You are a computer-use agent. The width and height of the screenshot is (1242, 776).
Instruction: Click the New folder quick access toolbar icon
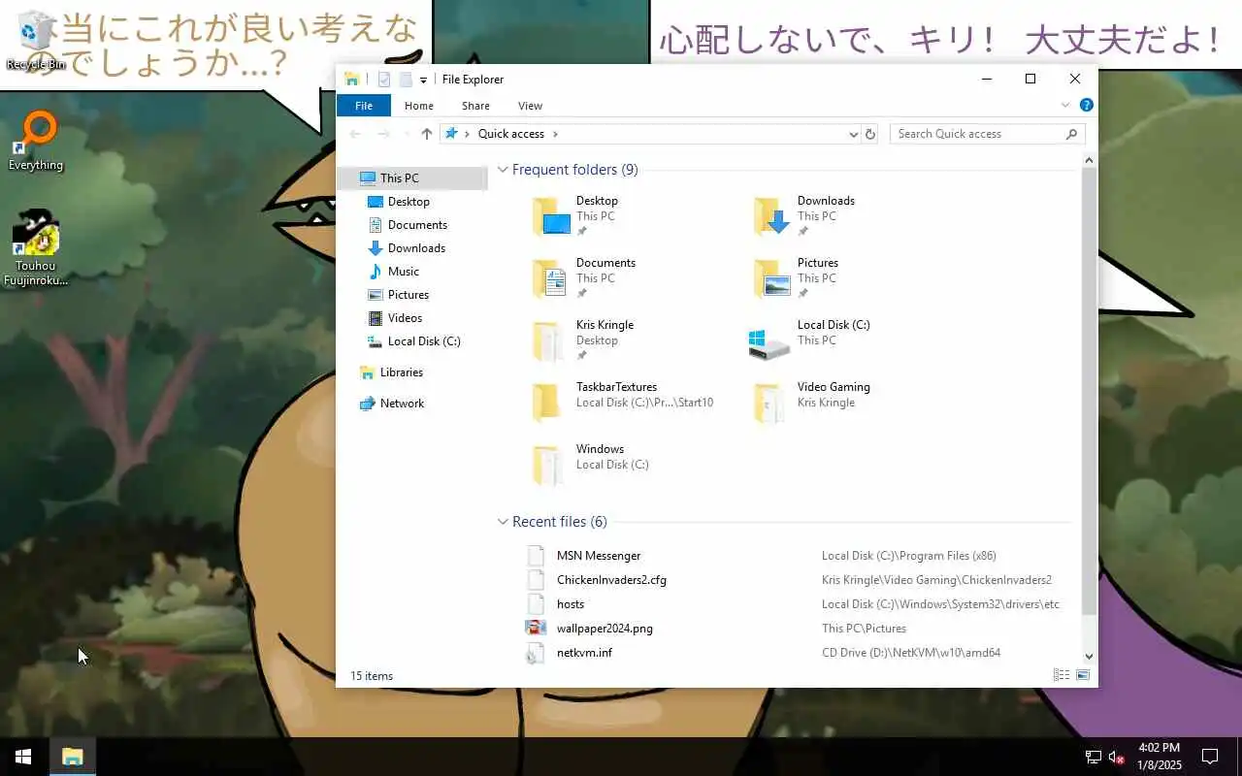406,80
